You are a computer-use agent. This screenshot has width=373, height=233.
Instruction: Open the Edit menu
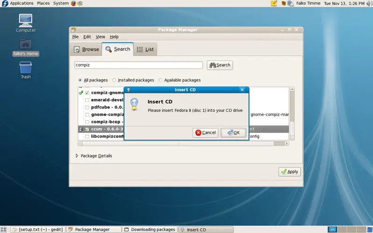click(x=87, y=37)
